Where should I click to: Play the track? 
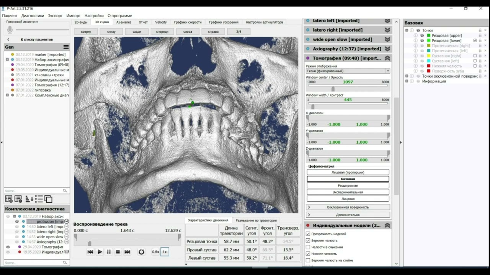(100, 252)
